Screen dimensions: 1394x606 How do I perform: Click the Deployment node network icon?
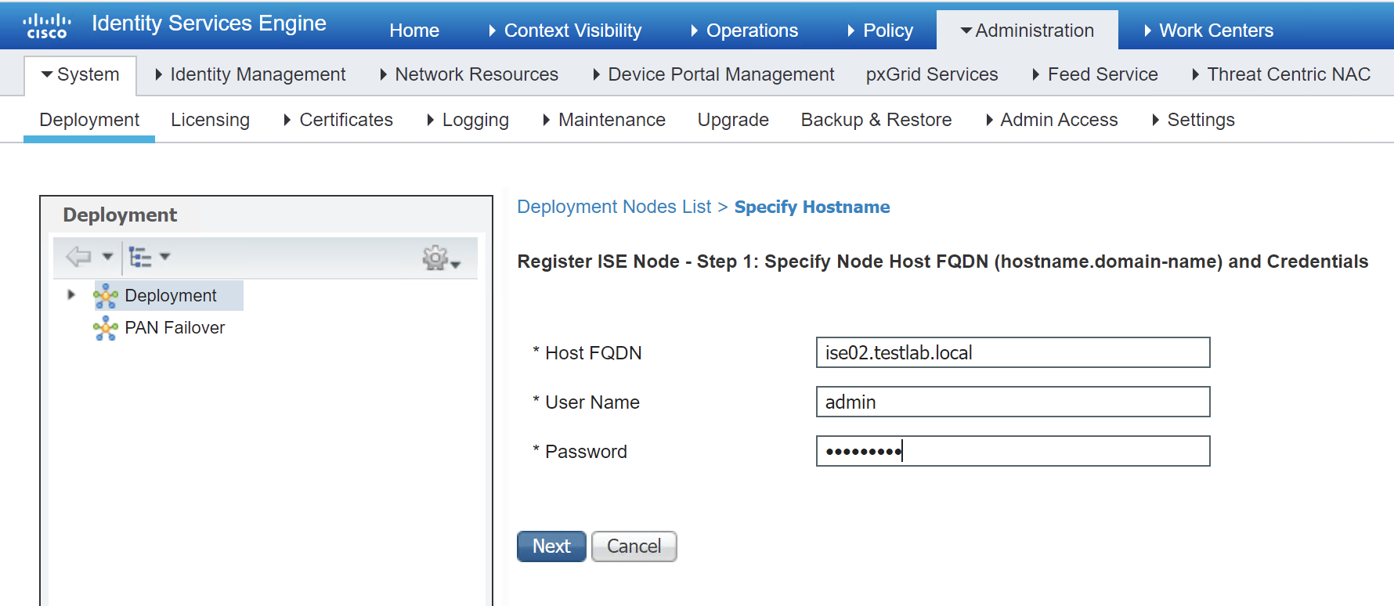[107, 295]
